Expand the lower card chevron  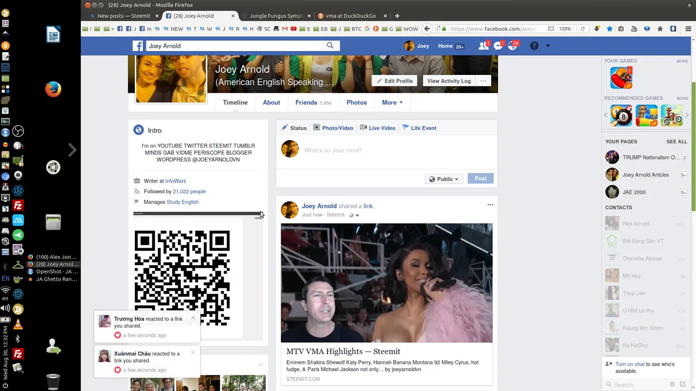260,364
